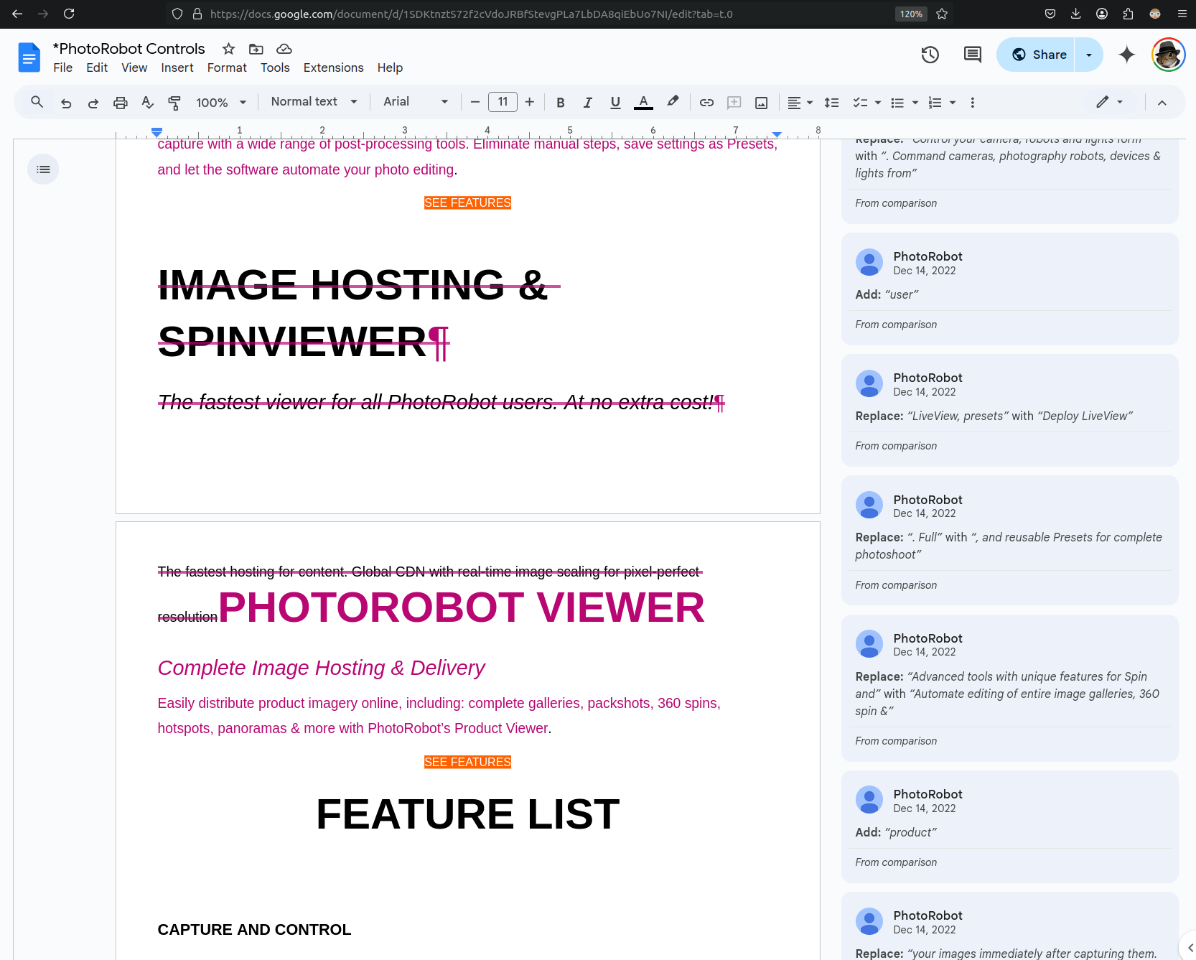Add a comment from toolbar
The width and height of the screenshot is (1196, 960).
[734, 103]
